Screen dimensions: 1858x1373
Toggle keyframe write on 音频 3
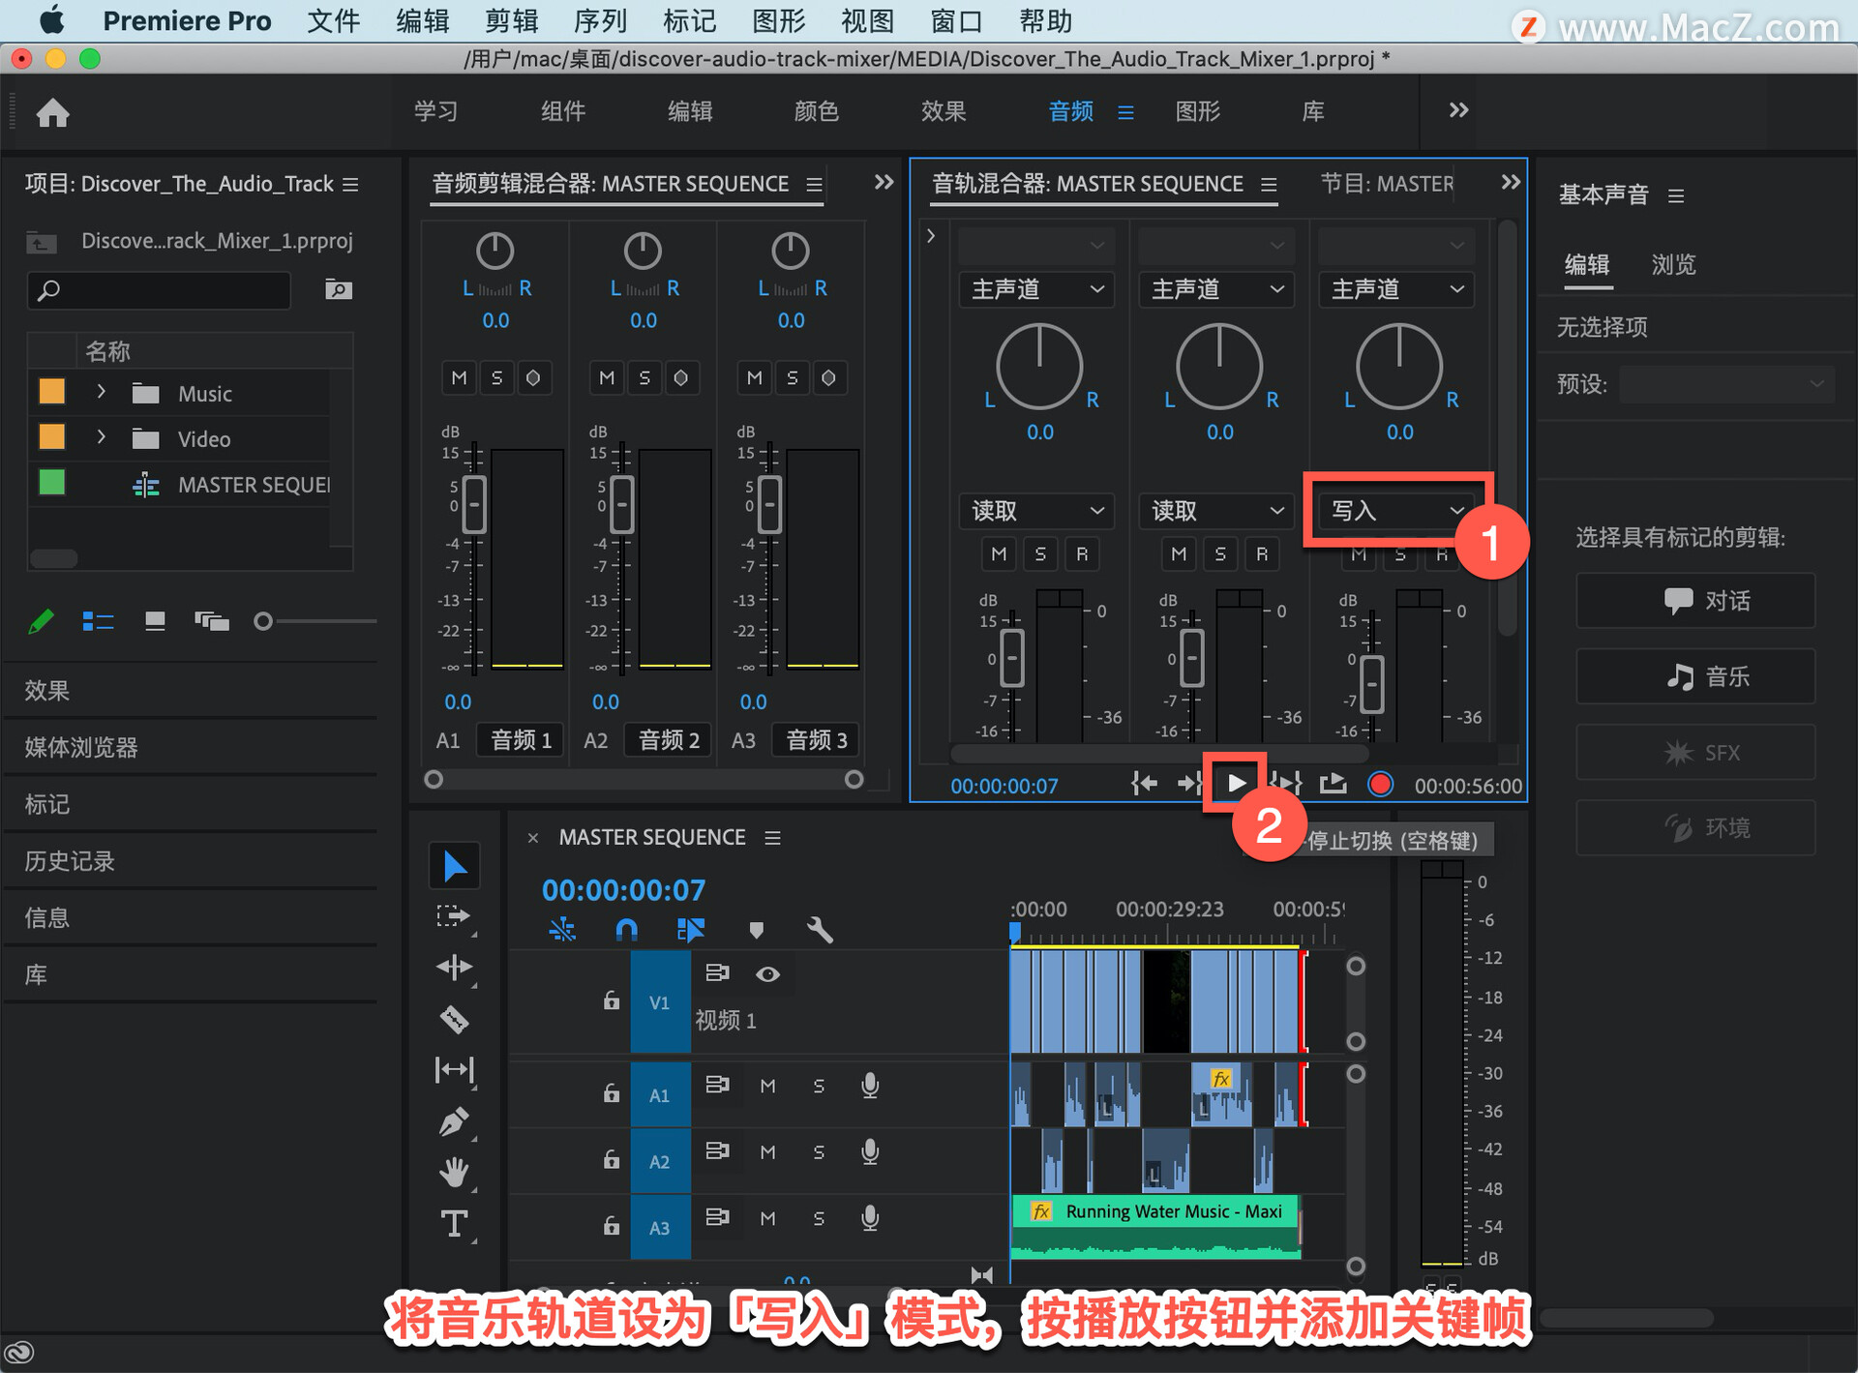click(x=828, y=377)
